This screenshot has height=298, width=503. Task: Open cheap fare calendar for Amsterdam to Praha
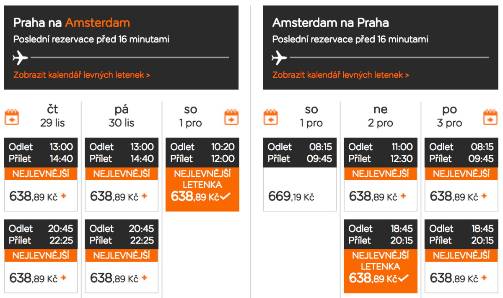(340, 75)
